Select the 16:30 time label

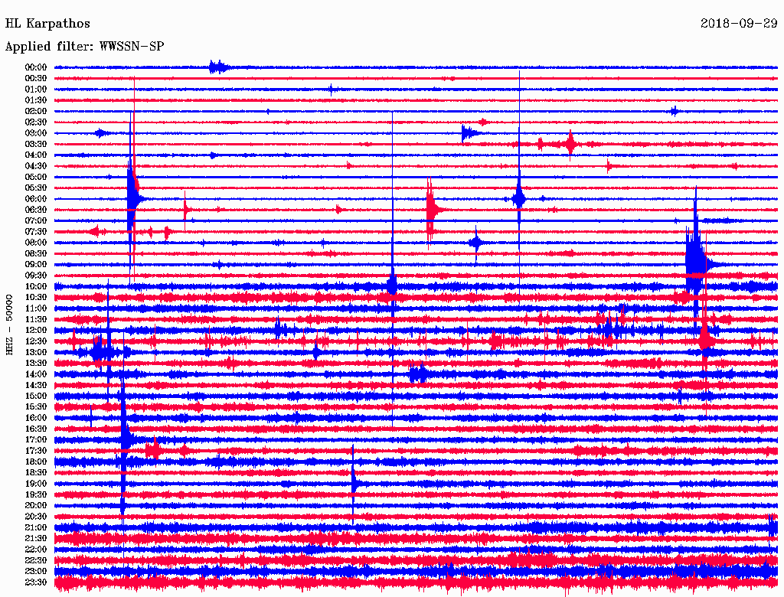coord(36,429)
